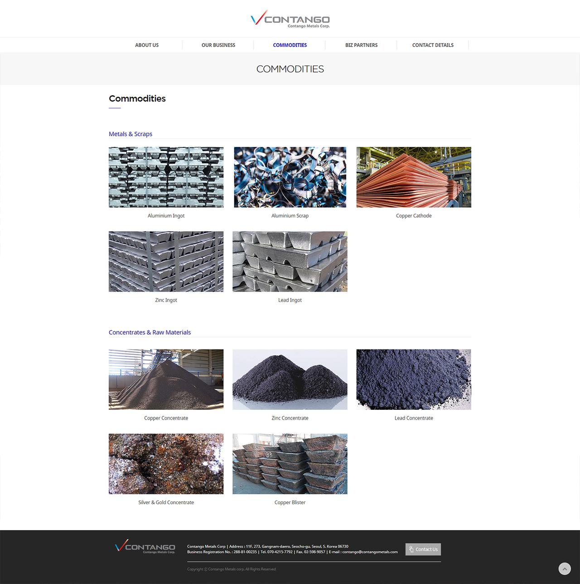This screenshot has height=584, width=580.
Task: Open the Copper Cathode thumbnail
Action: [414, 177]
